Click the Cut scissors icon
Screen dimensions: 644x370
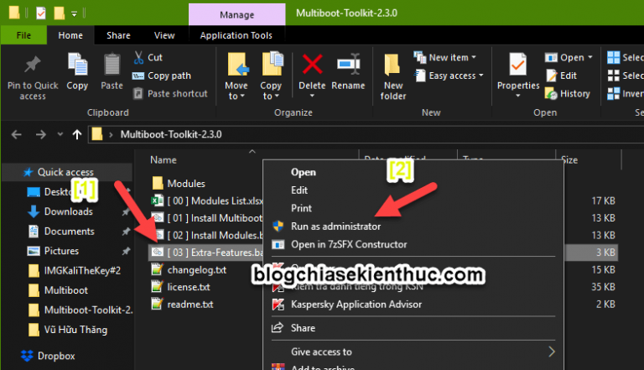pyautogui.click(x=139, y=58)
